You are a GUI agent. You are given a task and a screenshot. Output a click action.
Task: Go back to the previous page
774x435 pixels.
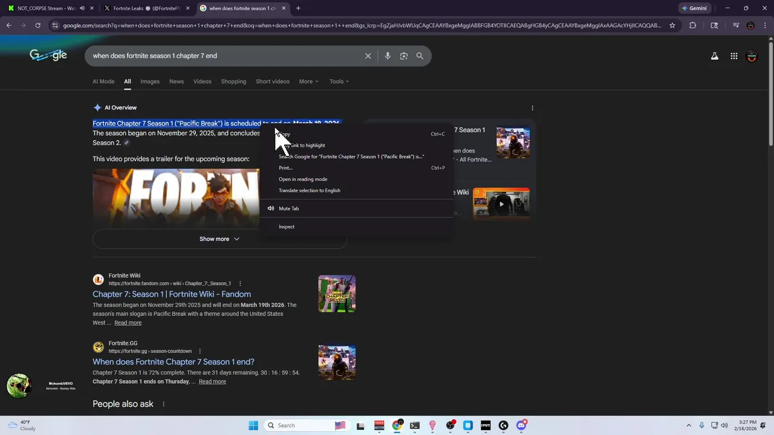pos(8,25)
